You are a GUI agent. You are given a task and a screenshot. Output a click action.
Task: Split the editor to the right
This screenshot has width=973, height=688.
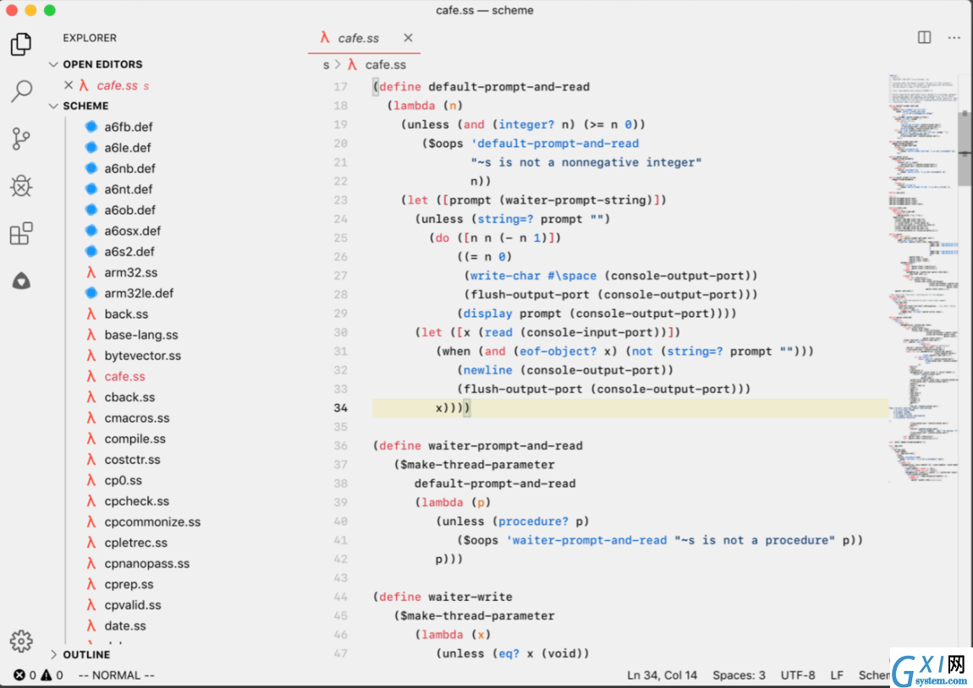click(x=924, y=38)
